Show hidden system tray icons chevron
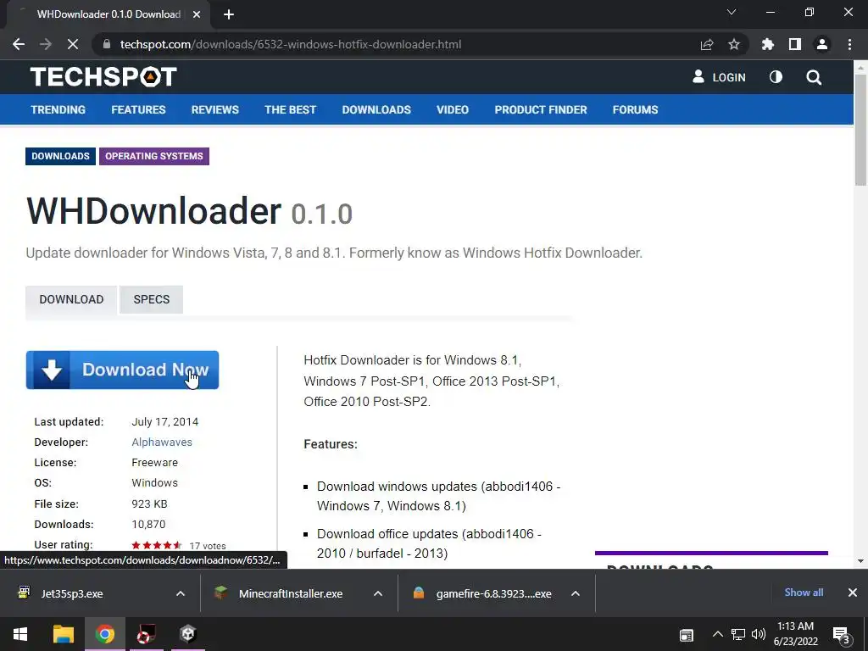Image resolution: width=868 pixels, height=651 pixels. [x=717, y=634]
